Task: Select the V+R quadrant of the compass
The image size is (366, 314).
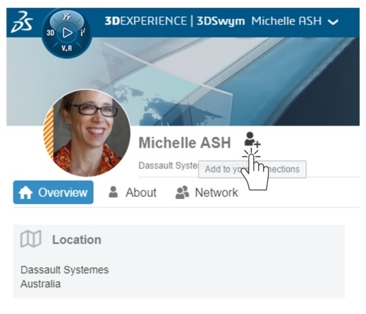Action: click(x=67, y=49)
